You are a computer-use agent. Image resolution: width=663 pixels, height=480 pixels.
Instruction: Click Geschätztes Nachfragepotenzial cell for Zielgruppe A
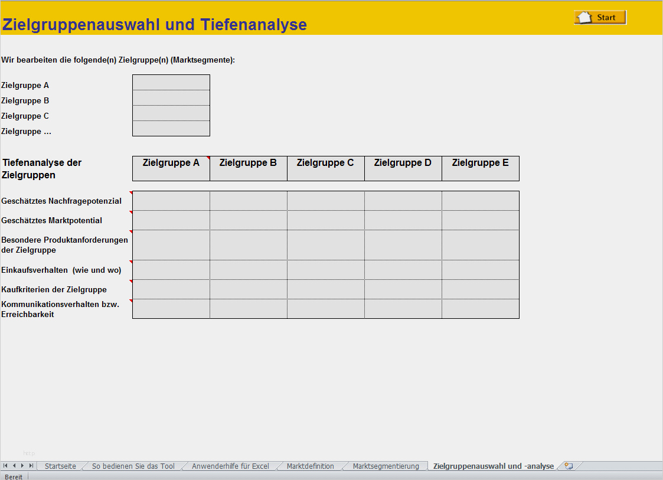pyautogui.click(x=171, y=201)
